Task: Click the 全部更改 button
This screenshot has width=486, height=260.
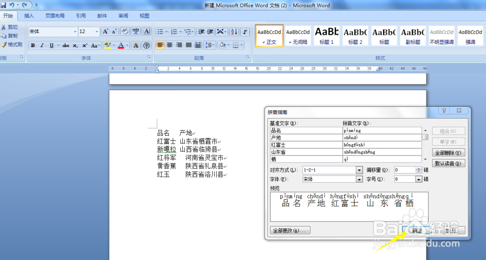Action: pyautogui.click(x=290, y=230)
